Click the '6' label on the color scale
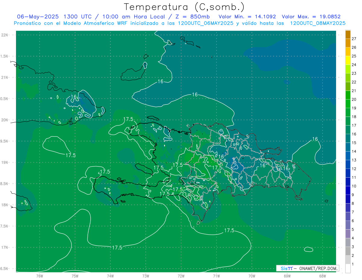362x280 pixels. pos(353,221)
